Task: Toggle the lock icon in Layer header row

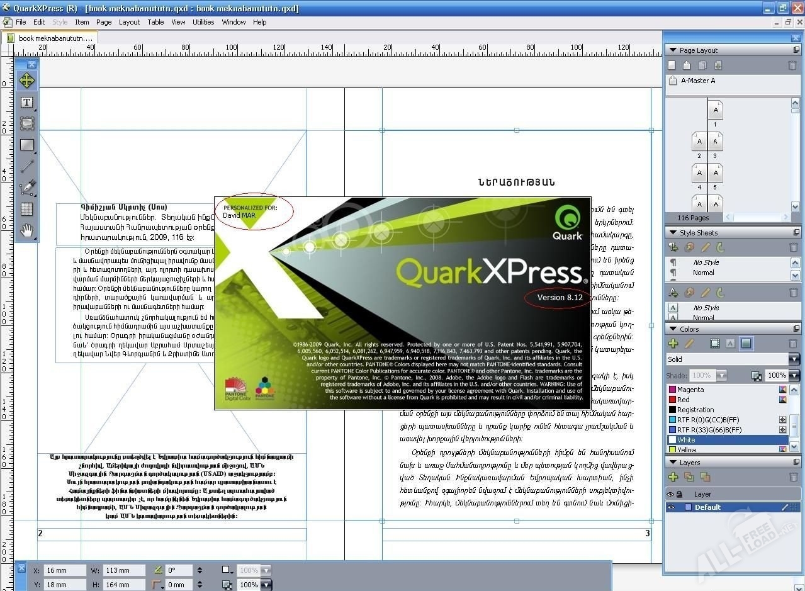Action: (679, 494)
